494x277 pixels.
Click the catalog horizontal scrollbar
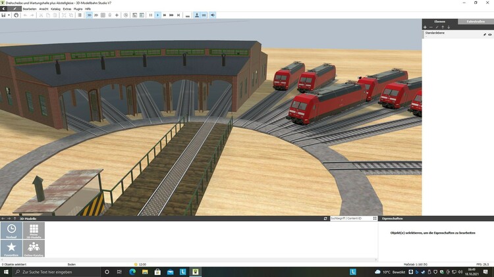[x=189, y=260]
